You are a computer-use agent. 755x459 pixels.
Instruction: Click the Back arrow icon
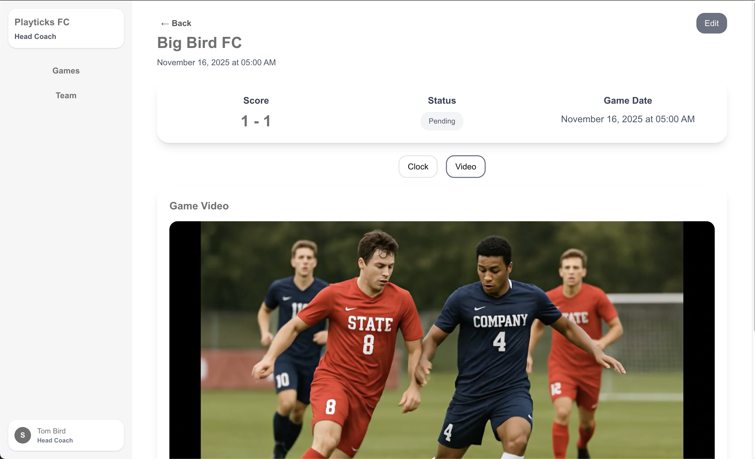[165, 23]
